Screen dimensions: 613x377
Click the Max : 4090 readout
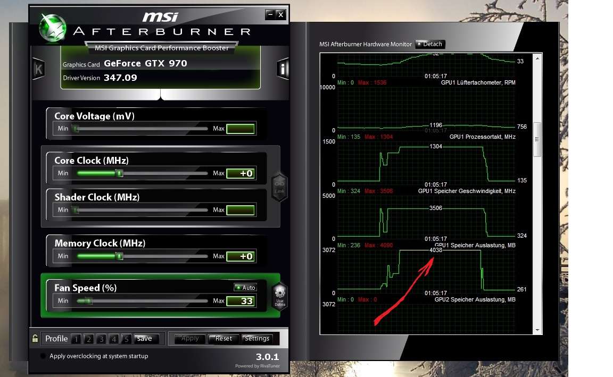point(379,245)
